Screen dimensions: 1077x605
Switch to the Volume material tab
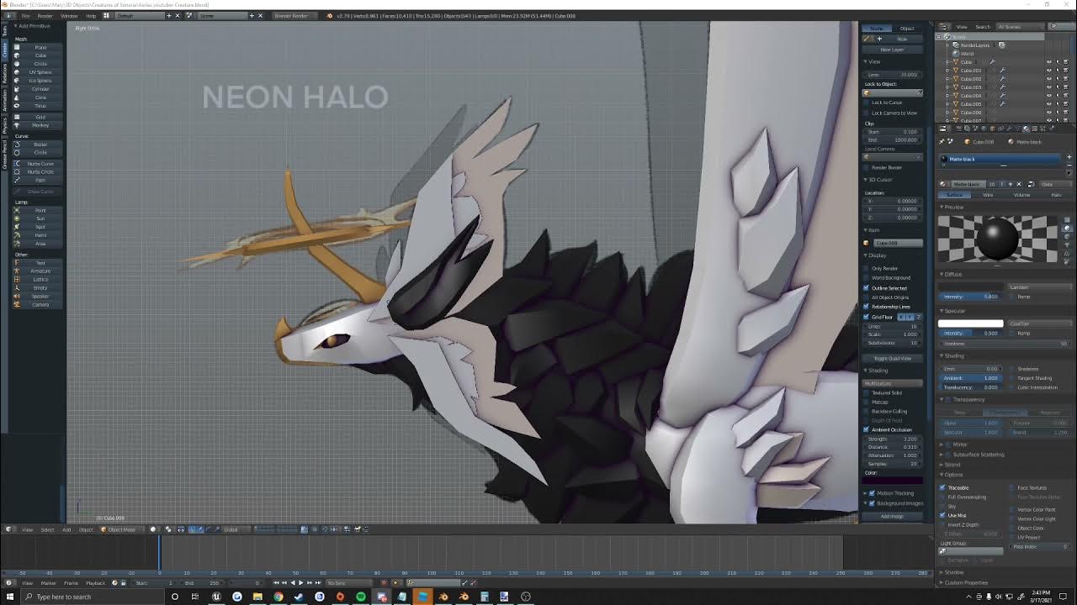[1021, 195]
